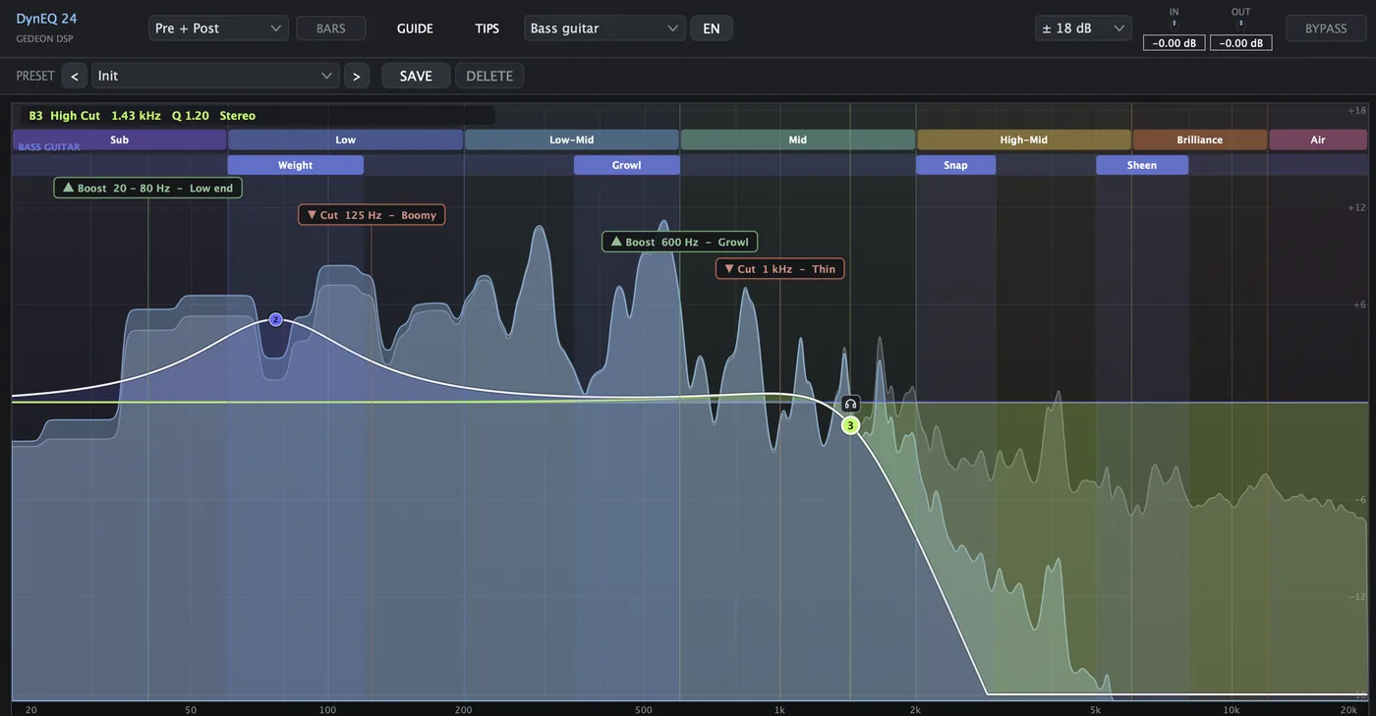The image size is (1376, 716).
Task: Click the headphones solo icon above band 3
Action: coord(851,404)
